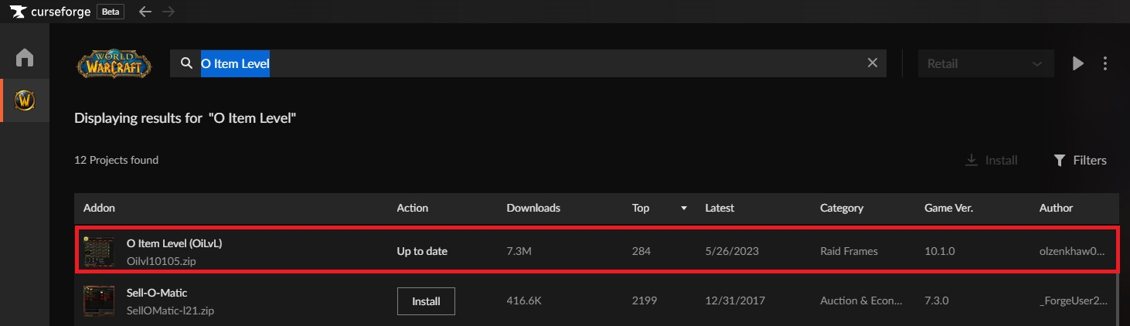Click the Install button above the table
The height and width of the screenshot is (326, 1130).
tap(992, 160)
